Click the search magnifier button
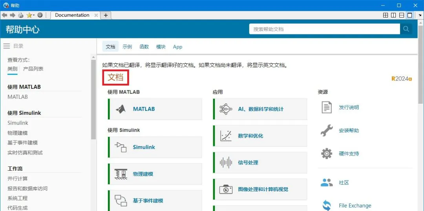 tap(406, 29)
